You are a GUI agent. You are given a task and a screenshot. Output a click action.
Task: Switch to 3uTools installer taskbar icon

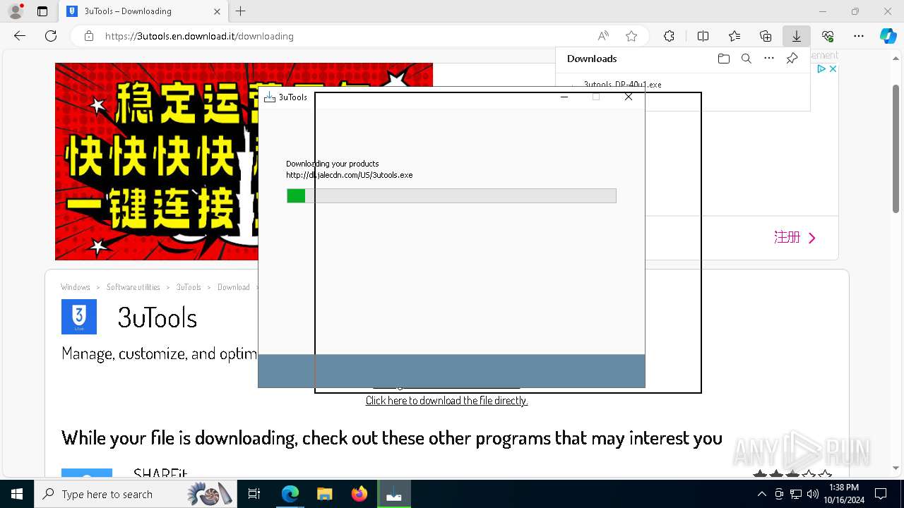point(394,494)
